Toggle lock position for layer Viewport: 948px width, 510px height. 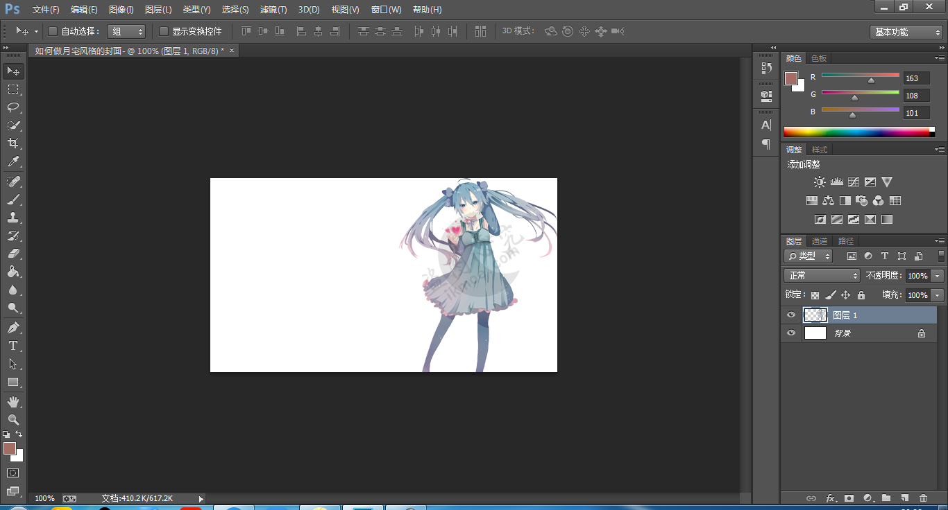(x=846, y=295)
